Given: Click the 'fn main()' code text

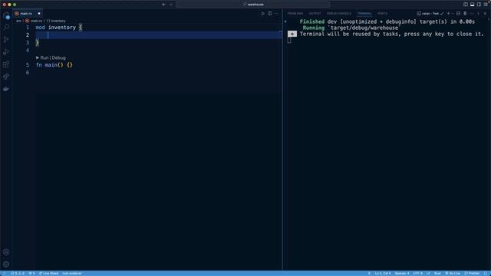Looking at the screenshot, I should [49, 65].
